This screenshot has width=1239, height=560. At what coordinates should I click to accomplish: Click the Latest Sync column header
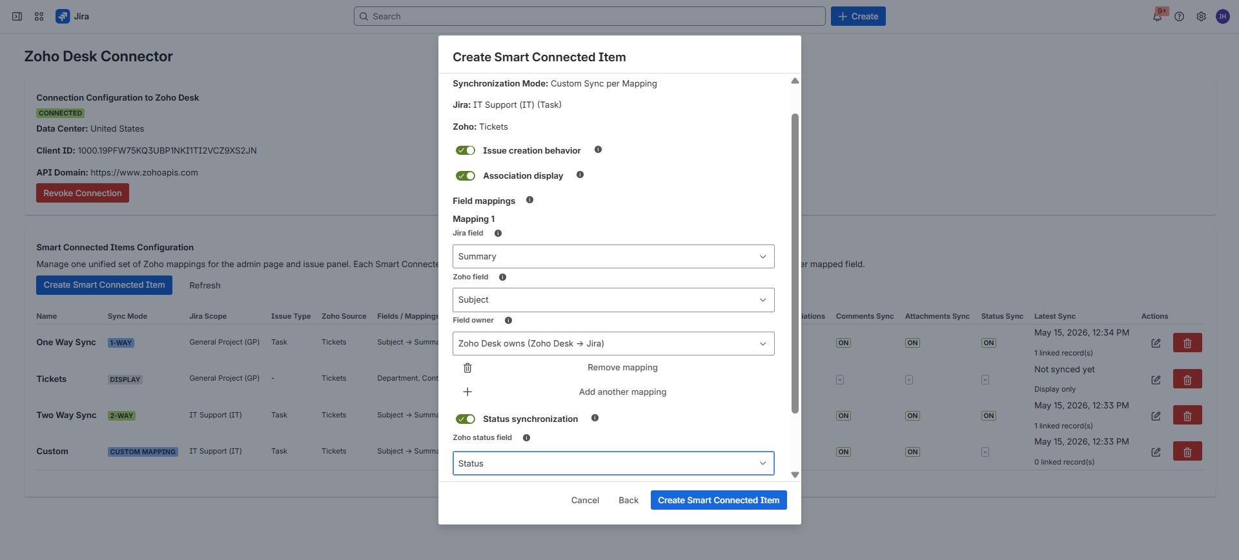1054,316
